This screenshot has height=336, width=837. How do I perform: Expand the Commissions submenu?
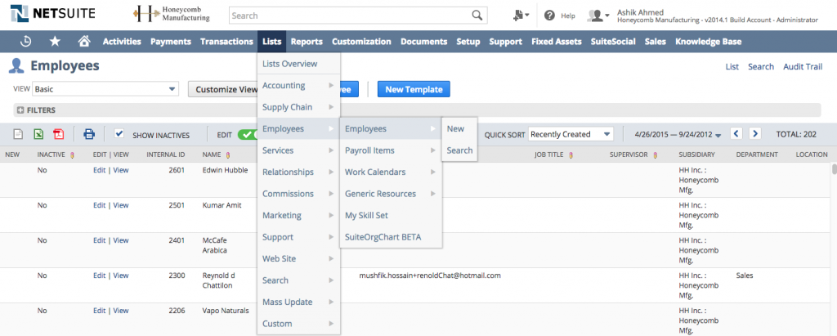click(298, 194)
